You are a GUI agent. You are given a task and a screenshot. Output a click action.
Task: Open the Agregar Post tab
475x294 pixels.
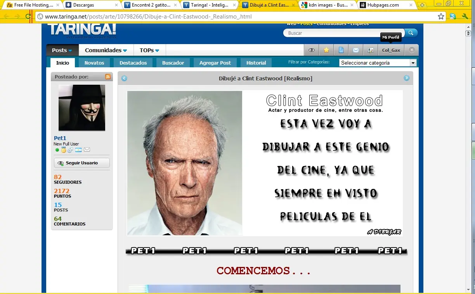tap(215, 63)
